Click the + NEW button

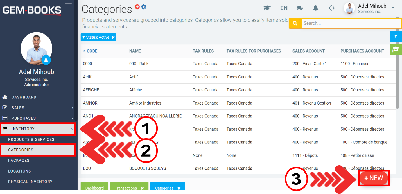[374, 178]
